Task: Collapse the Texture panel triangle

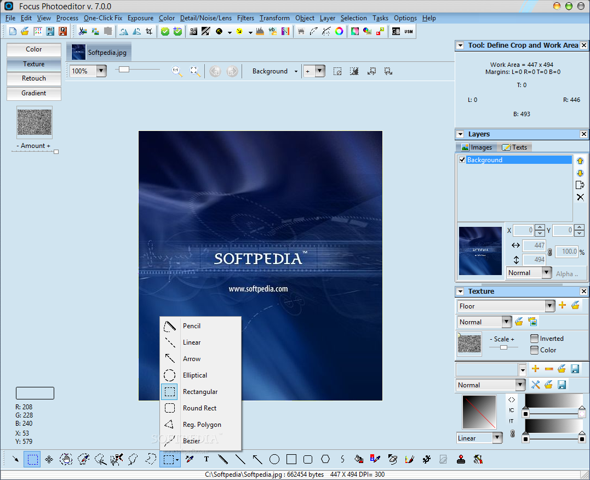Action: [460, 292]
